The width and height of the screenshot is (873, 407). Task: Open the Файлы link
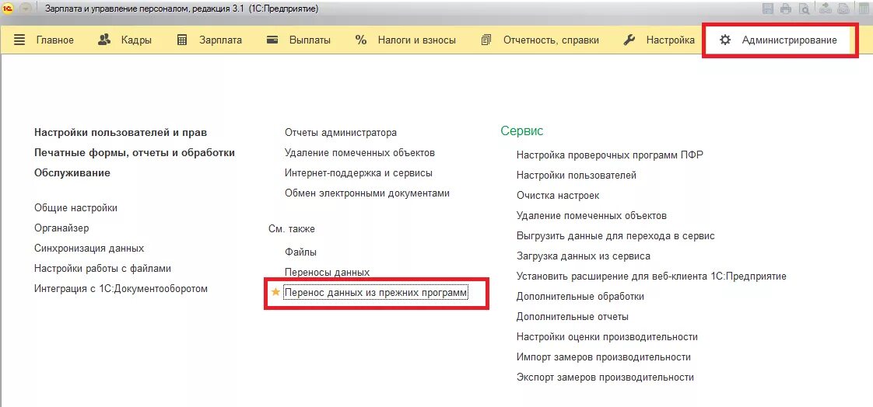(x=300, y=252)
